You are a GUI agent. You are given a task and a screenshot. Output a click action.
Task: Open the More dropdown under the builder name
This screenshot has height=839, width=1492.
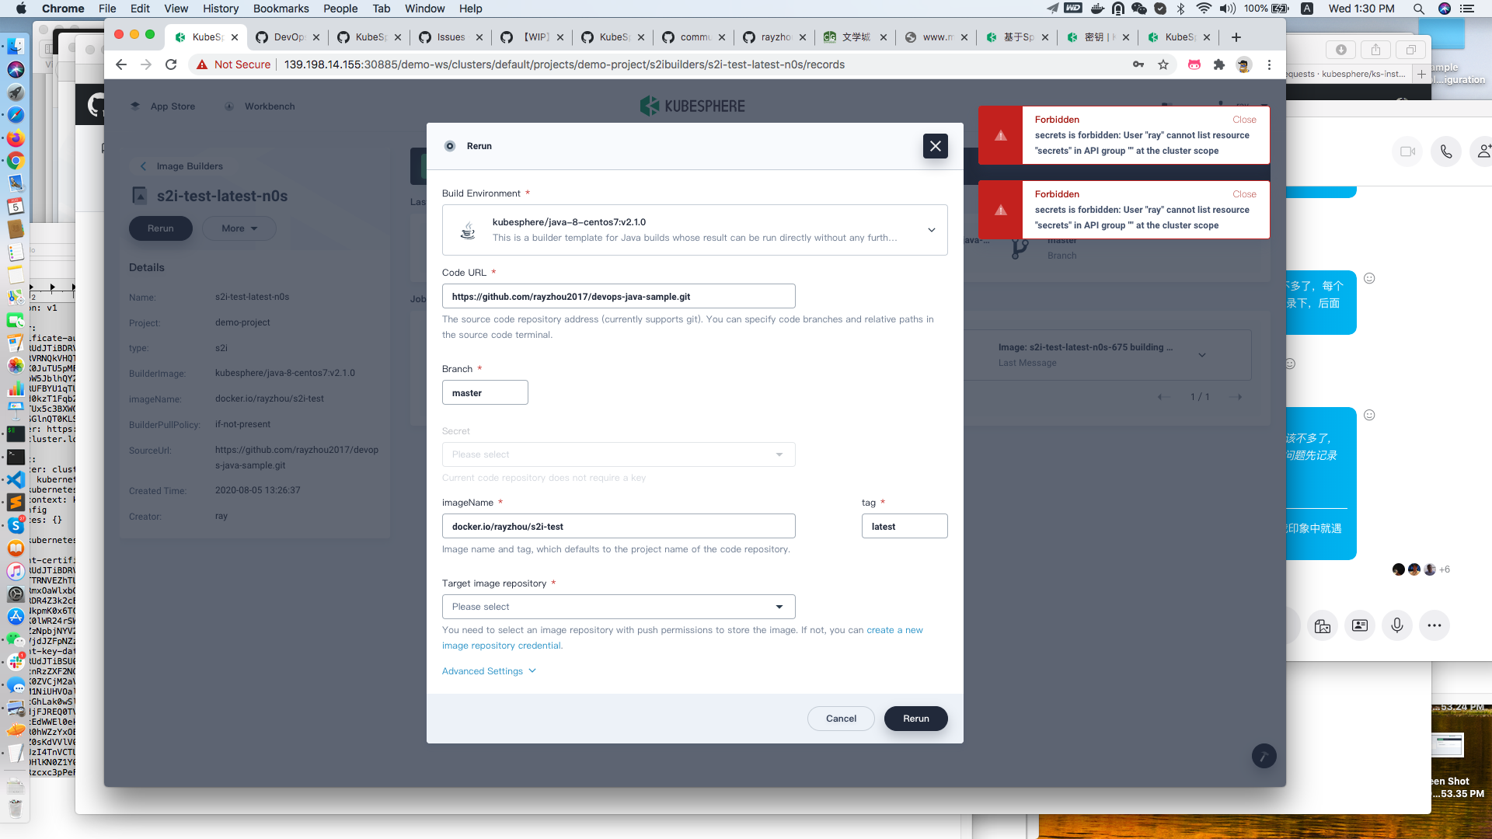click(x=239, y=228)
